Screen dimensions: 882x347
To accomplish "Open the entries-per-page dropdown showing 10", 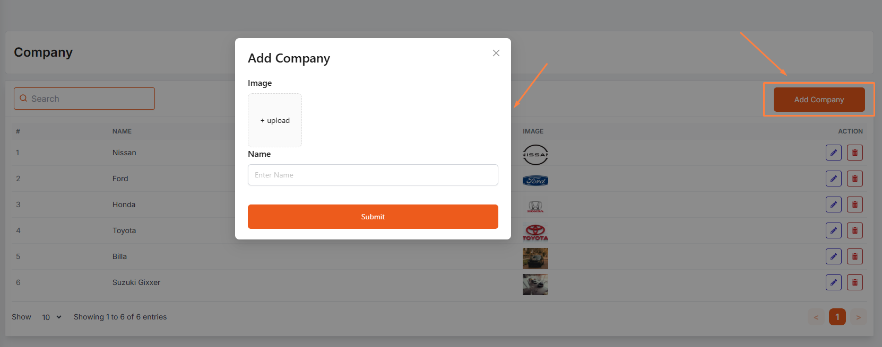I will point(51,317).
